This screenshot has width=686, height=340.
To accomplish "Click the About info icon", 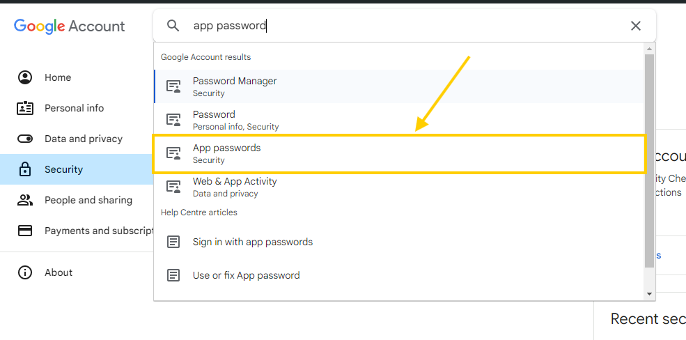I will [25, 272].
